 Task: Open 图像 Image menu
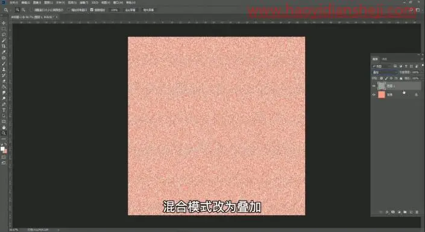37,2
